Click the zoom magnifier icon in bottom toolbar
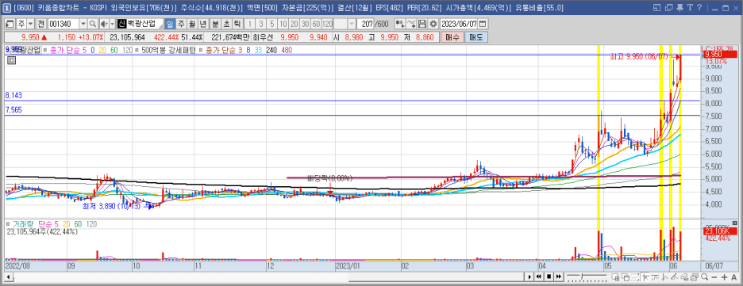Screen dimensions: 743x286 706,276
